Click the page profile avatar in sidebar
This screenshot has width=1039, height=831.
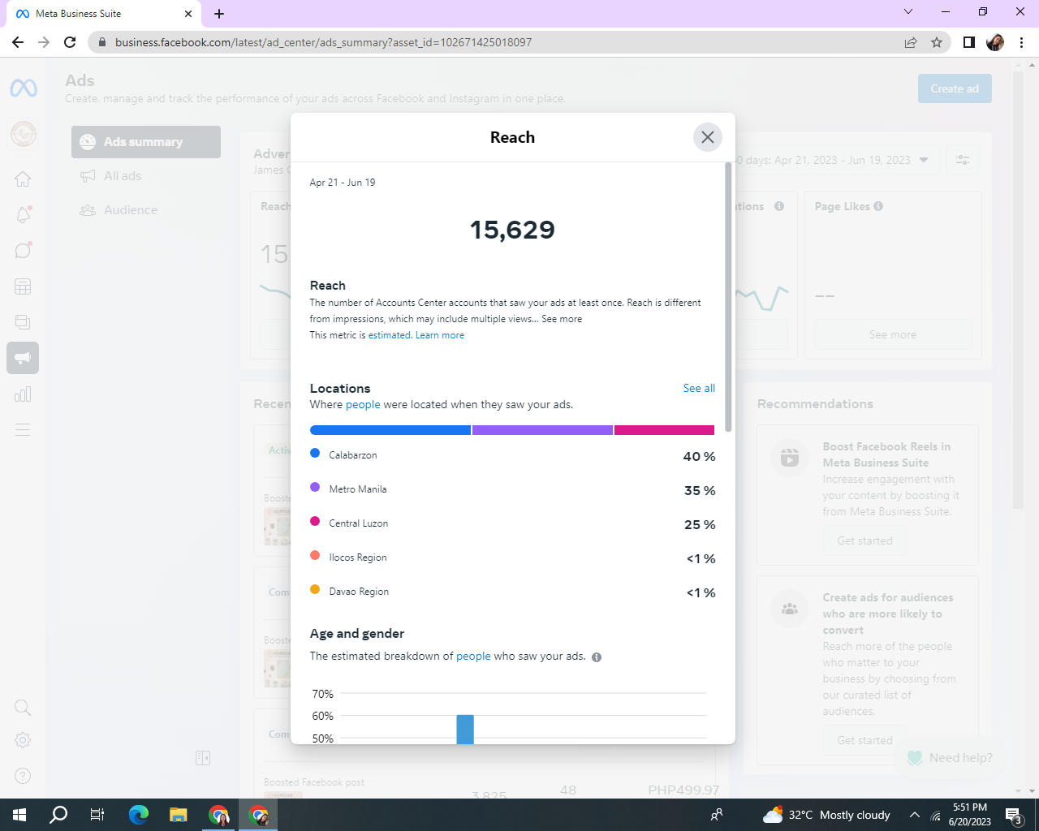pos(24,133)
